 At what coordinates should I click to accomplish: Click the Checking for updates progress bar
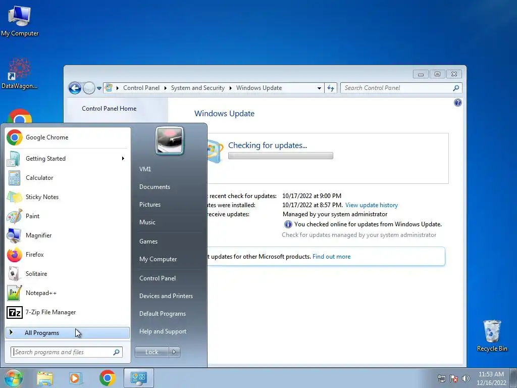[280, 156]
